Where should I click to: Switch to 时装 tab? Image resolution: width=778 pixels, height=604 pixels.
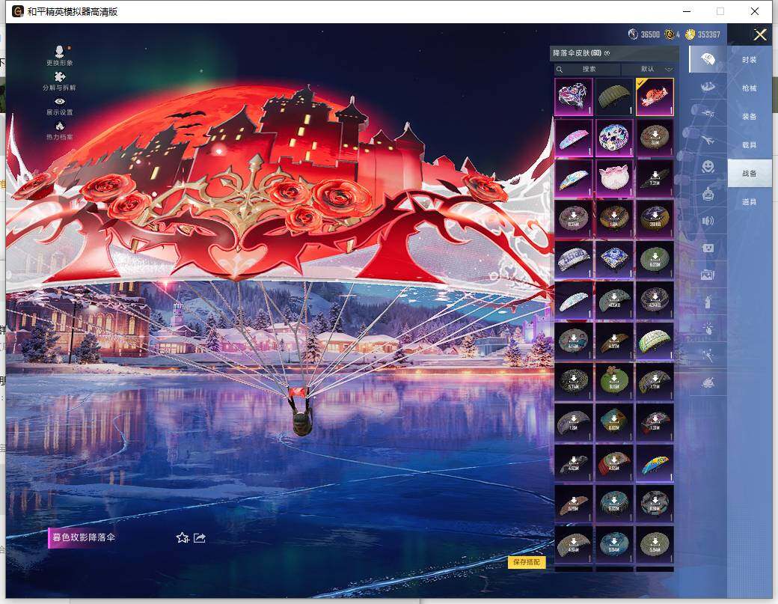pos(750,60)
